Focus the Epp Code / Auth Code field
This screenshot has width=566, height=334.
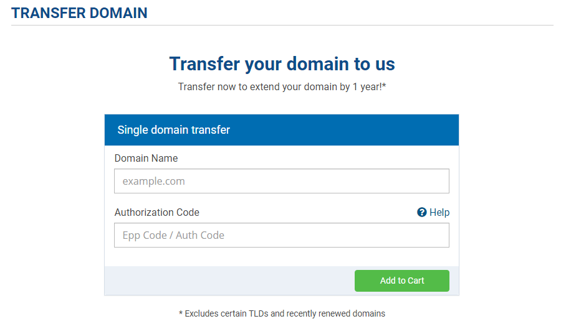(x=282, y=235)
